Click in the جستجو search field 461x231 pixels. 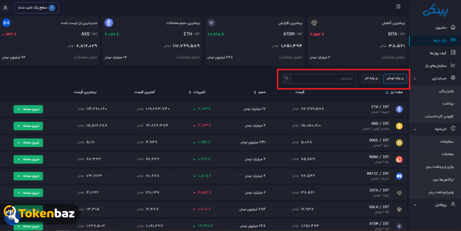(x=323, y=78)
